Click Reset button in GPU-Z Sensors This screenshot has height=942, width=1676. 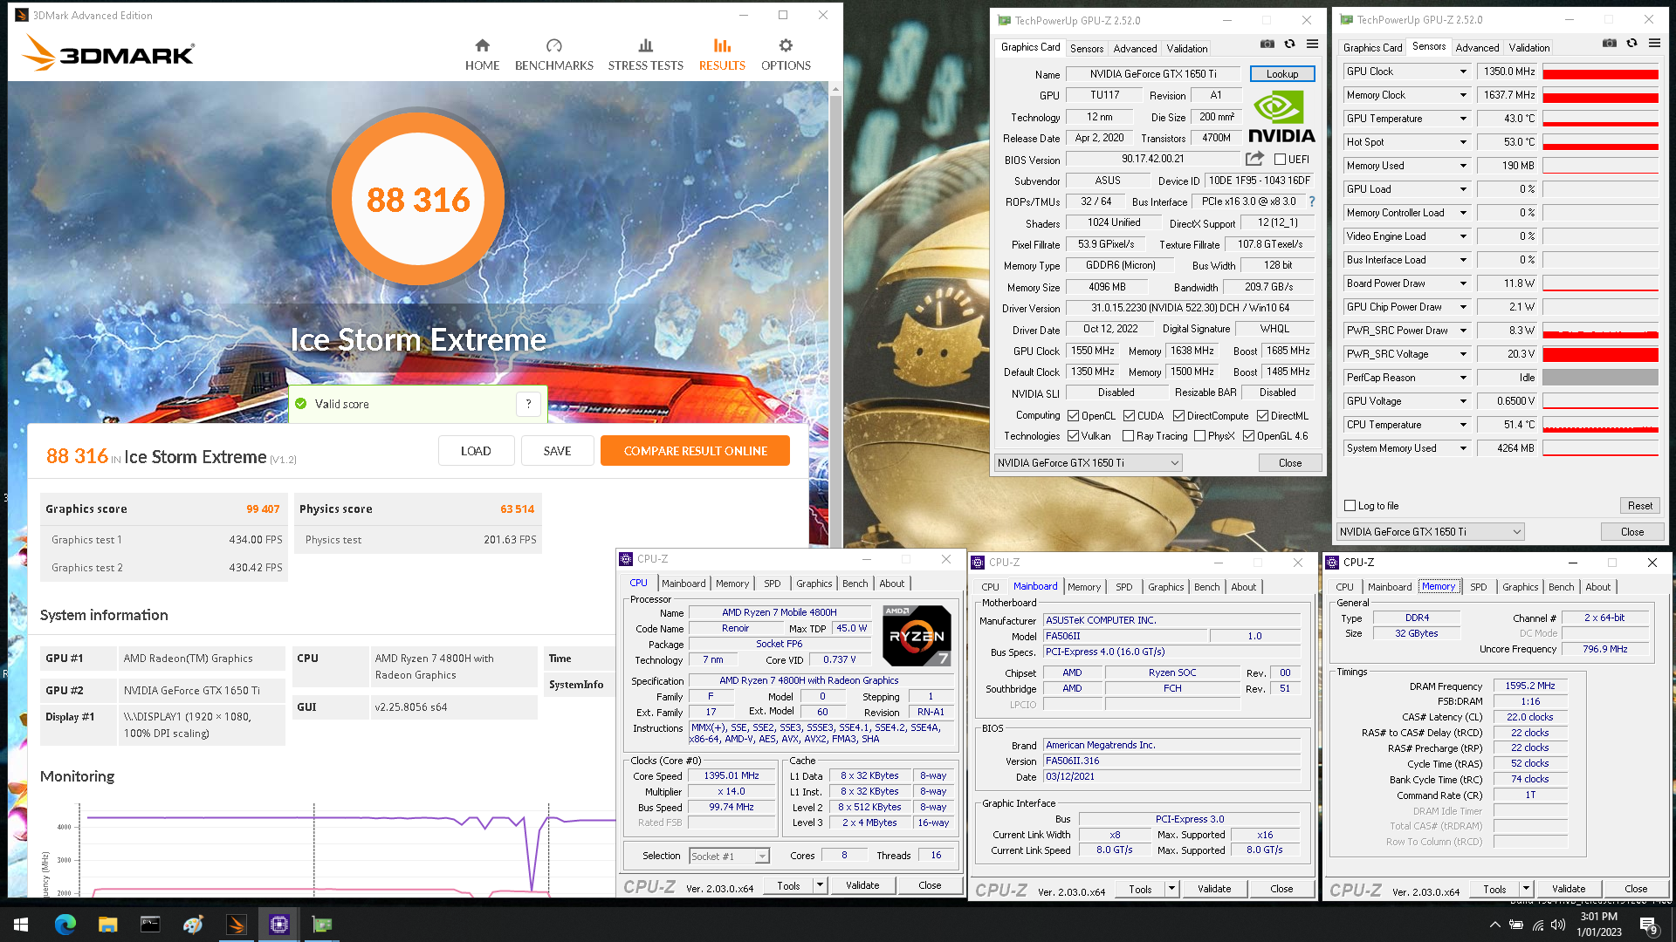point(1640,506)
